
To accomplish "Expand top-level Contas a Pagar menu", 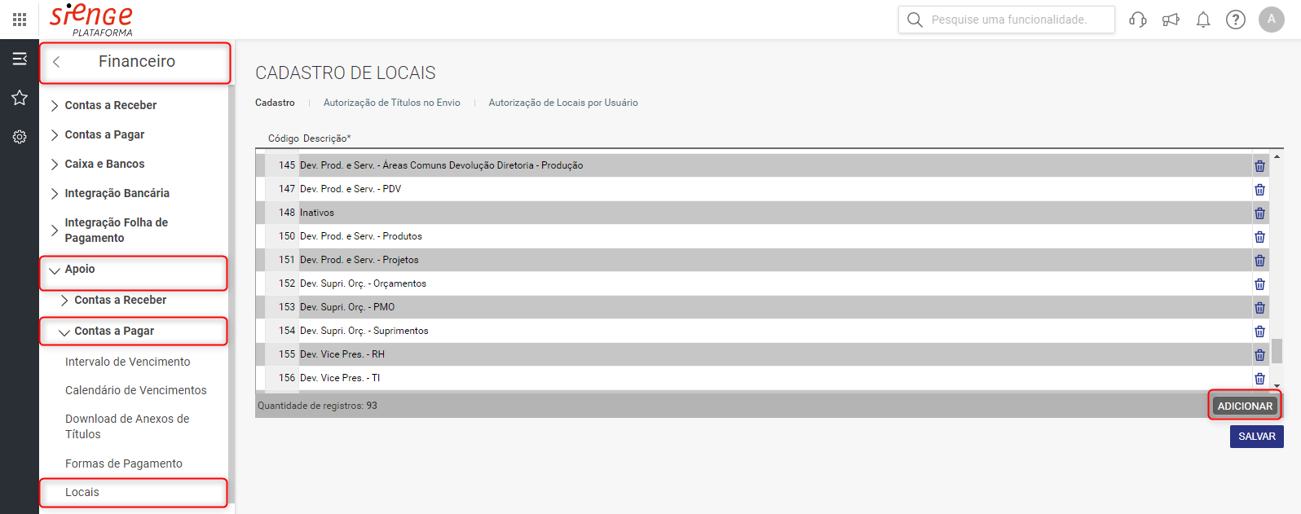I will pyautogui.click(x=104, y=134).
